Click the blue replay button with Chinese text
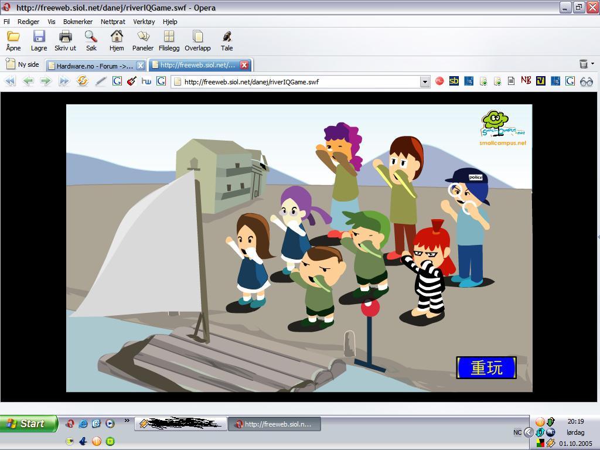 (x=486, y=367)
